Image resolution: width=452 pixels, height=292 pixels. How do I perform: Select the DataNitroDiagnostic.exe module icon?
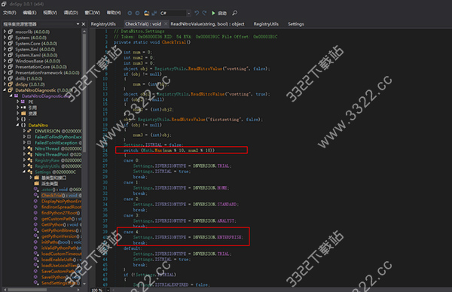click(17, 96)
